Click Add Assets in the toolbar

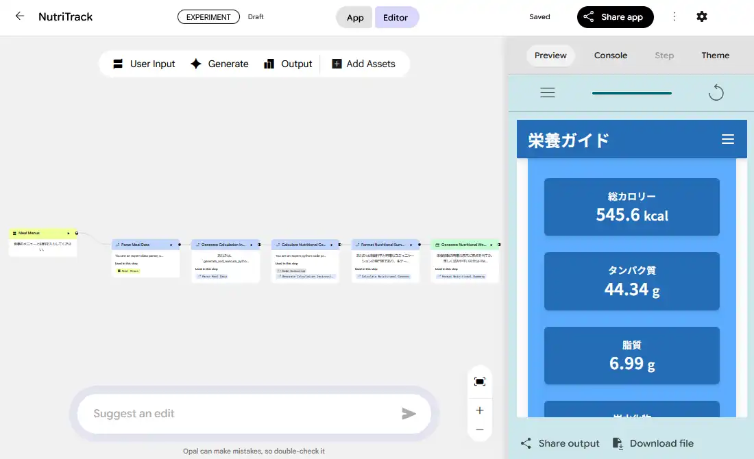(363, 64)
